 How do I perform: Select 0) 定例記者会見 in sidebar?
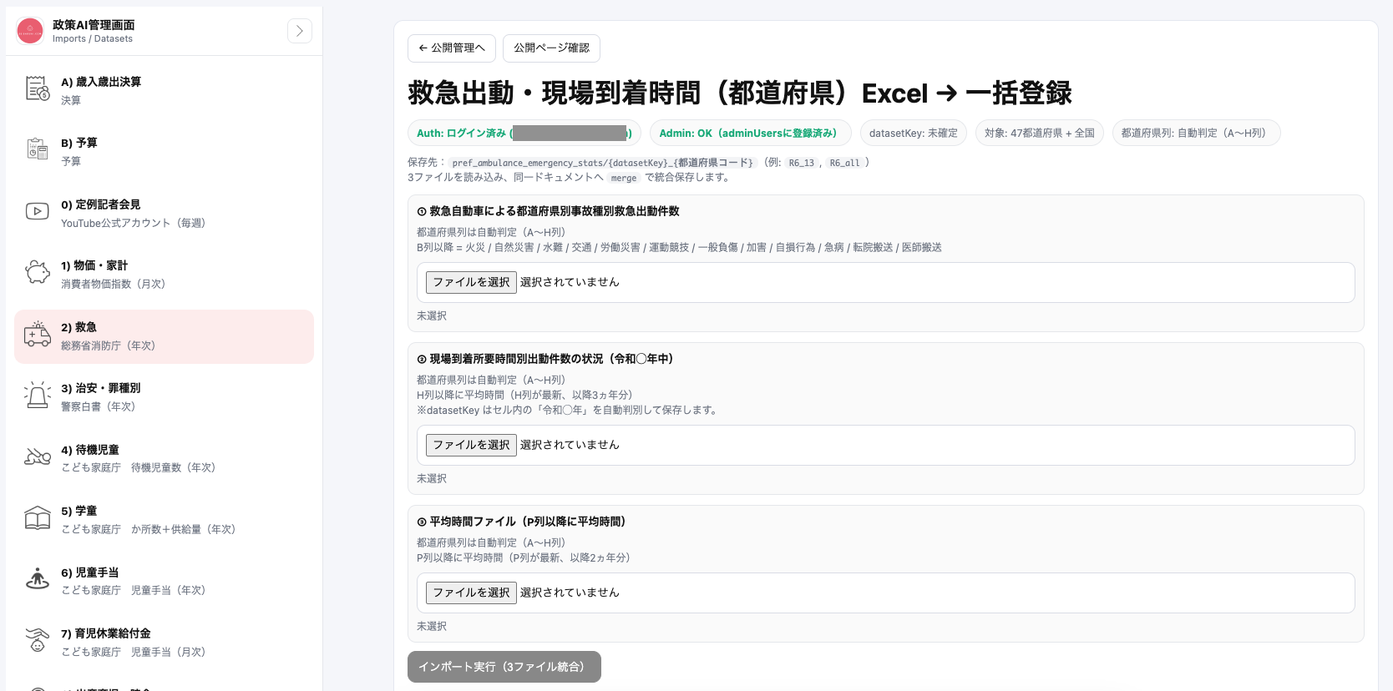(164, 214)
